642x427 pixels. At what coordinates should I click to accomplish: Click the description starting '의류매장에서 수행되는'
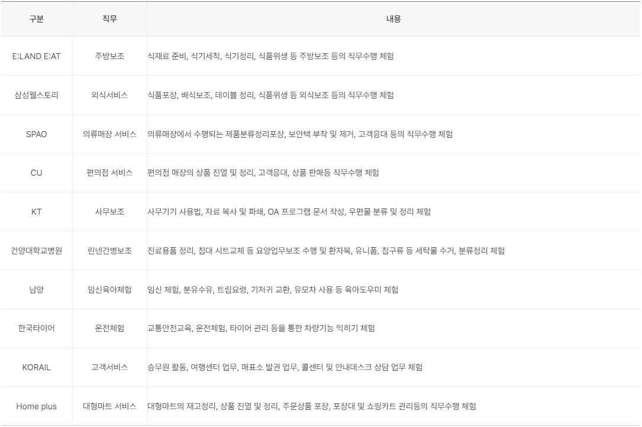[x=300, y=134]
